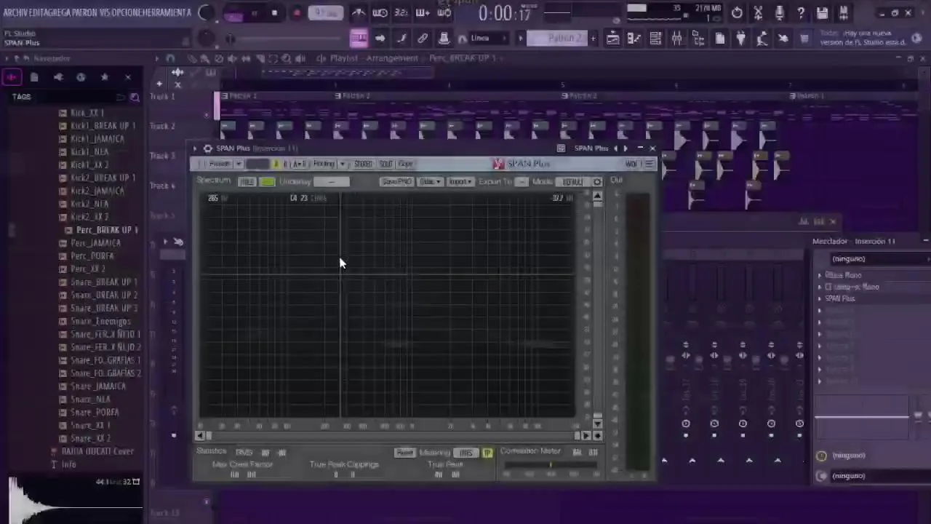Open the HERRAMIENTAS menu

pos(166,12)
